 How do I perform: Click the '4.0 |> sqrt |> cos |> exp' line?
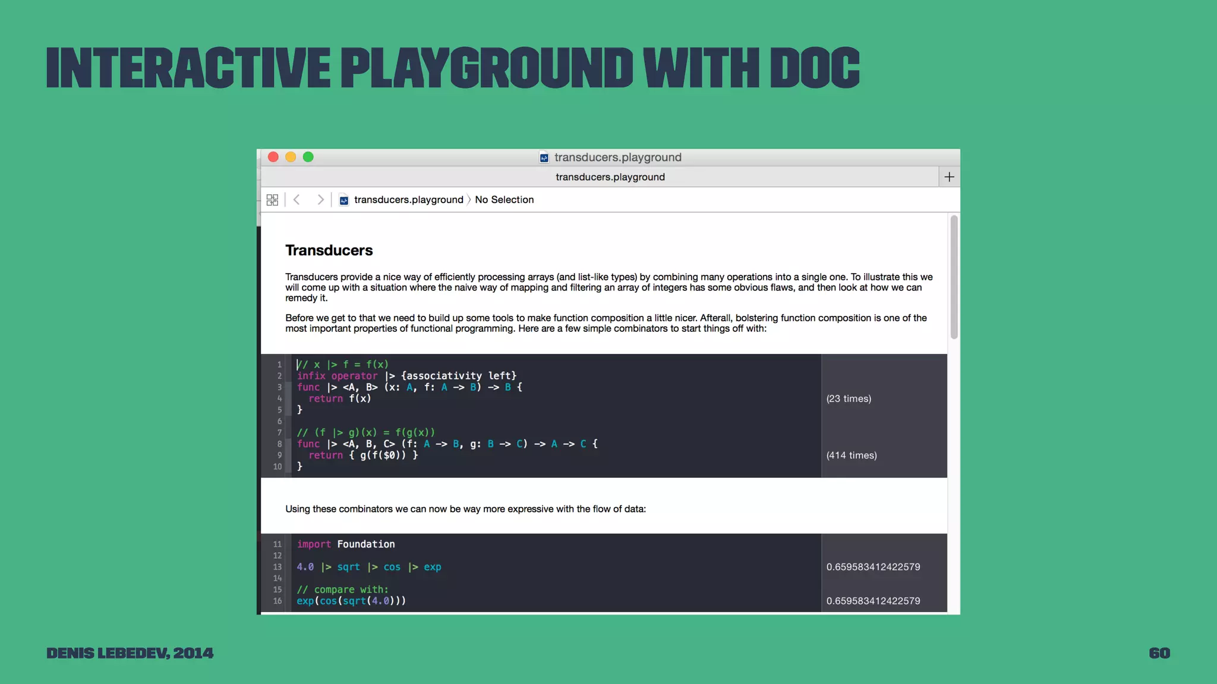point(368,567)
